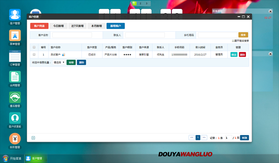279x163 pixels.
Task: Click the 录入时间 column header
Action: coord(200,47)
